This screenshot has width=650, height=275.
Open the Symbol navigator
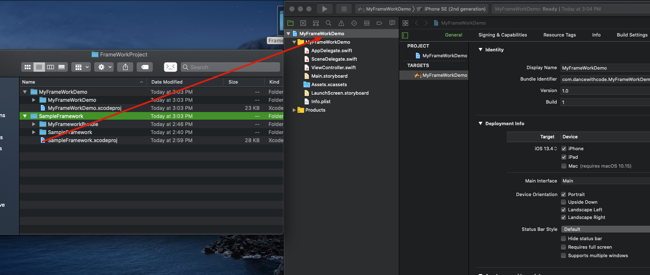click(316, 23)
